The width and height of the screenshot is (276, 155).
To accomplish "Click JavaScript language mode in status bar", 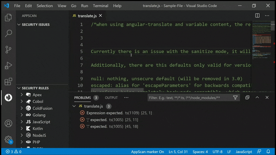I will 244,152.
